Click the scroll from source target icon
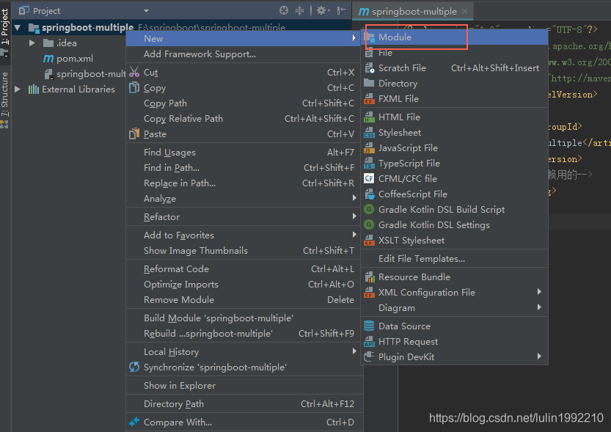Screen dimensions: 611x432 284,10
